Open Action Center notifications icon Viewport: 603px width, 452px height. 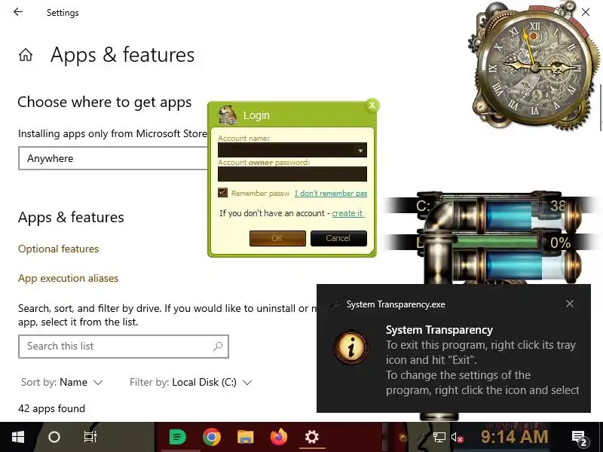pos(579,438)
